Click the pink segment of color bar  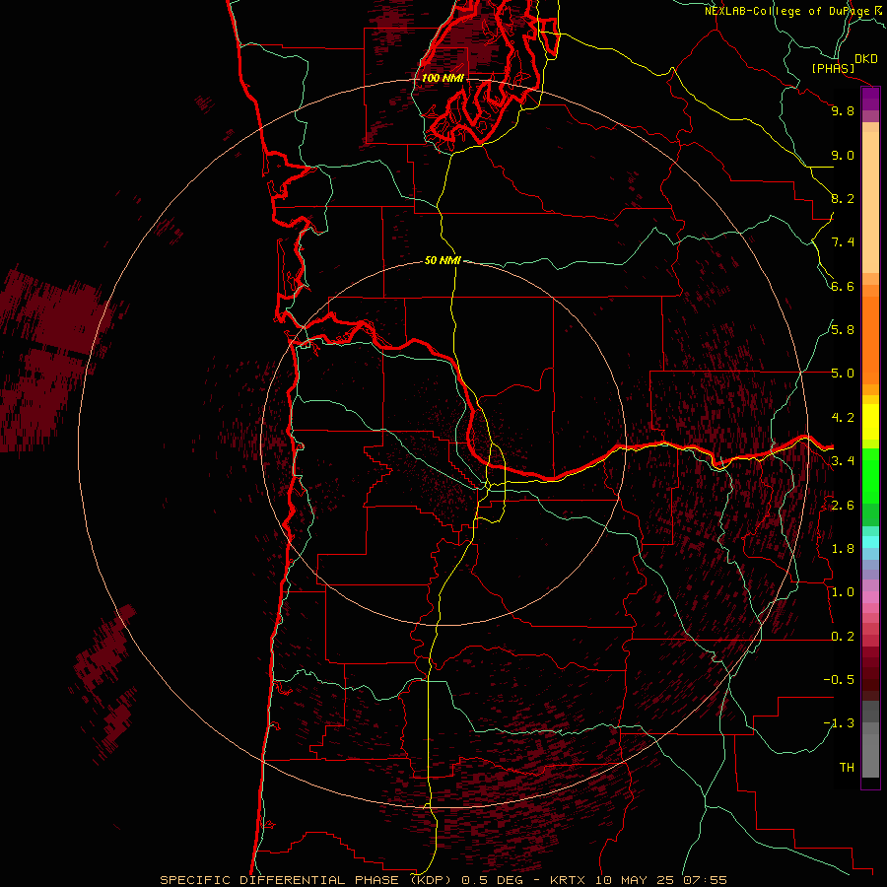(x=870, y=597)
